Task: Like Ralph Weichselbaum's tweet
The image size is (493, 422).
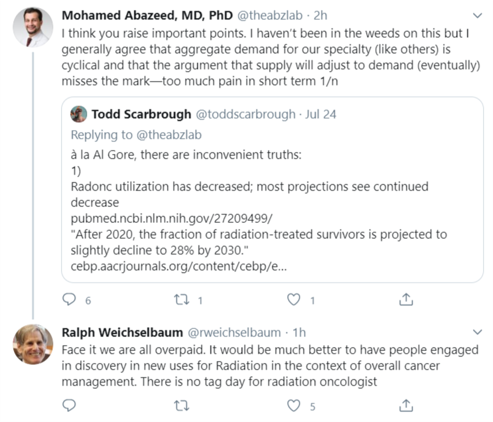Action: (x=294, y=405)
